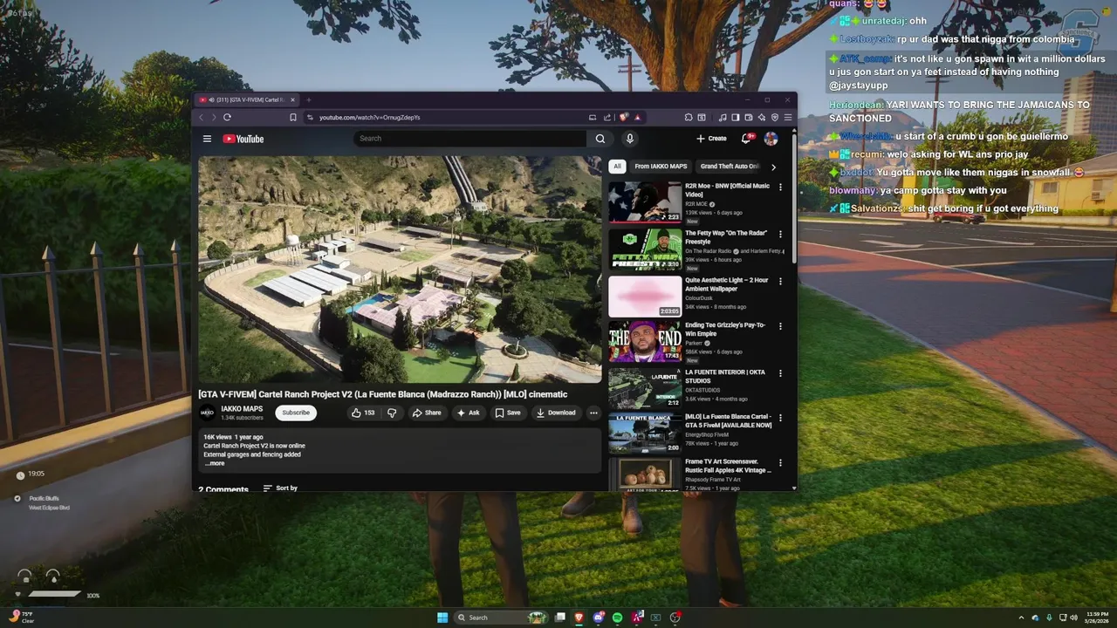Click the share page icon in address bar
The width and height of the screenshot is (1117, 628).
click(608, 117)
